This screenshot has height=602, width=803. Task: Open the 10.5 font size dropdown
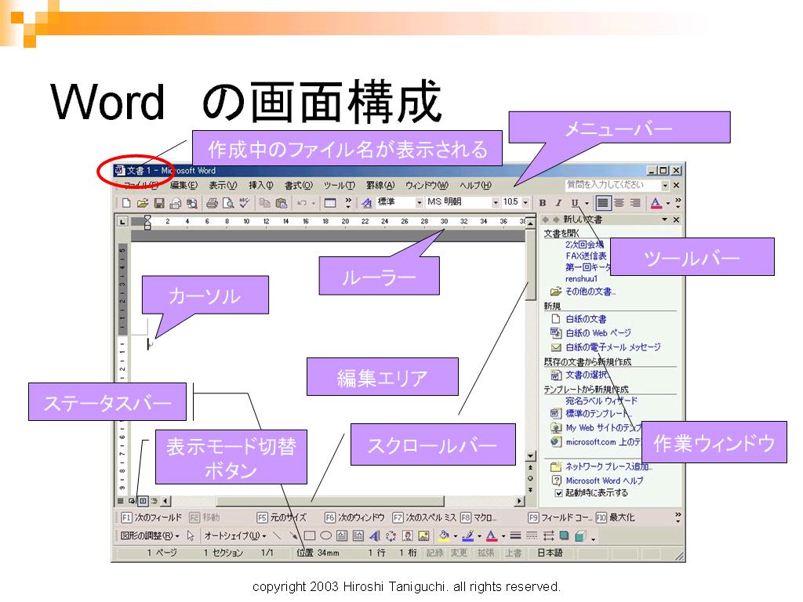pos(525,203)
